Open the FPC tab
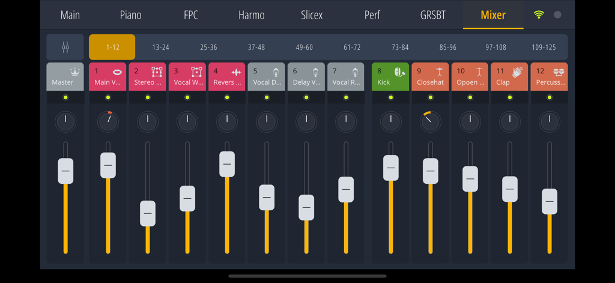Screen dimensions: 615x283 coord(191,15)
